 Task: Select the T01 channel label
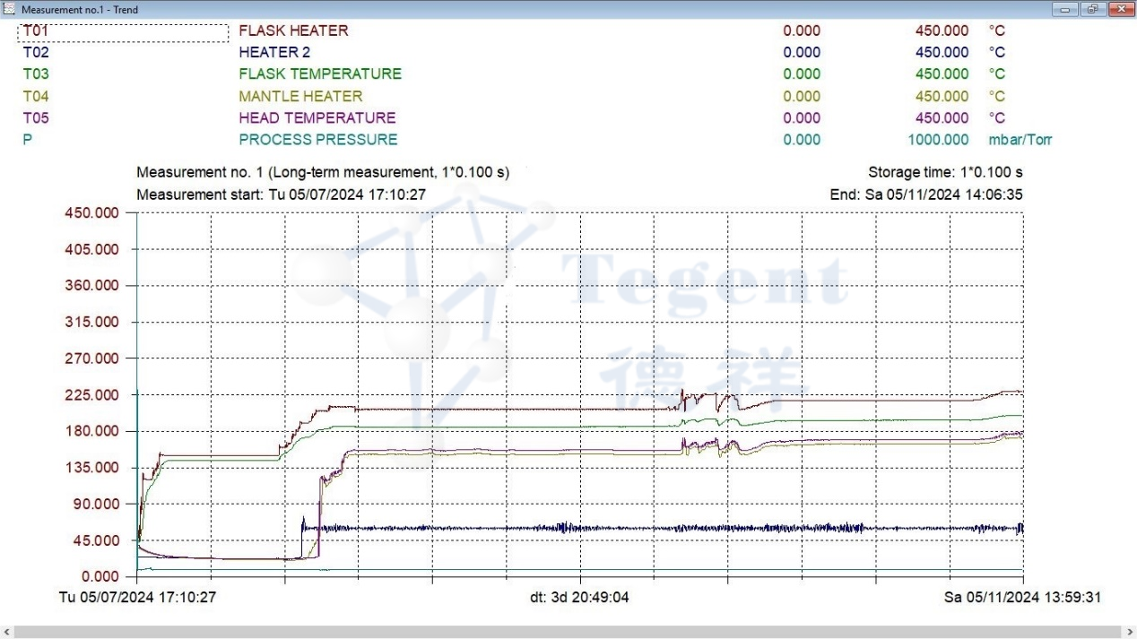(36, 31)
